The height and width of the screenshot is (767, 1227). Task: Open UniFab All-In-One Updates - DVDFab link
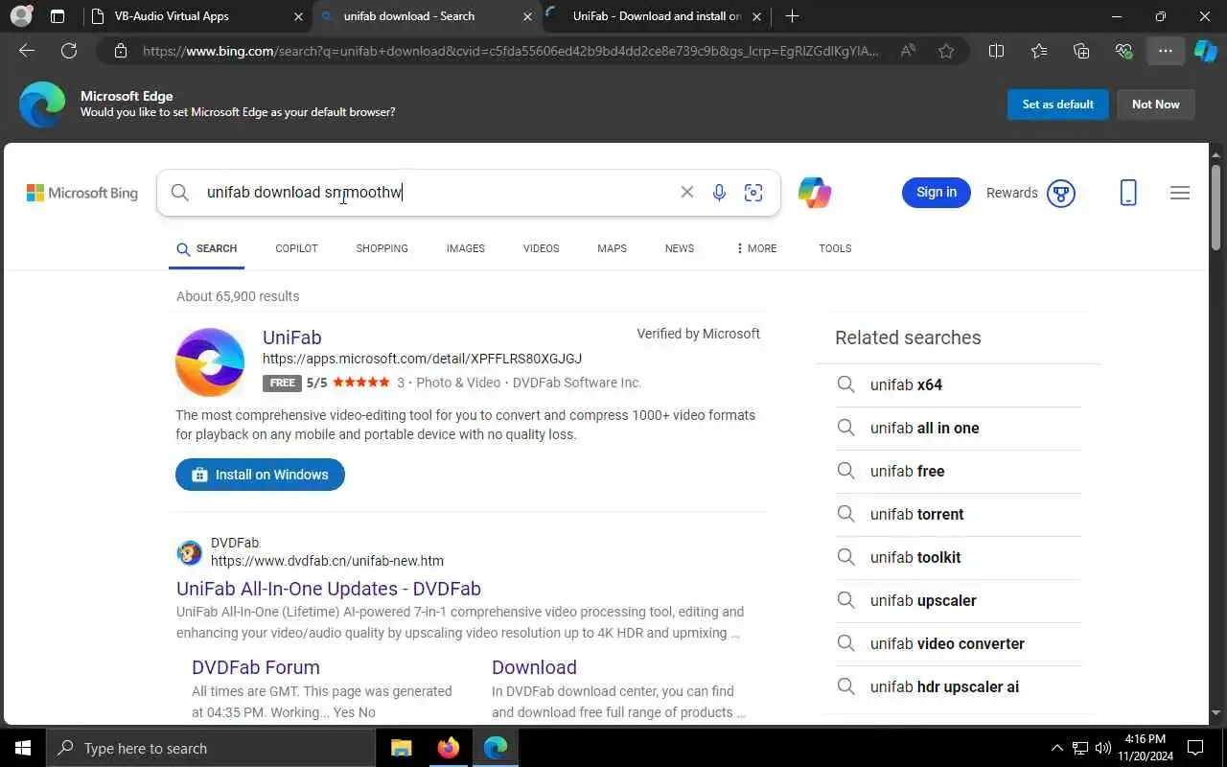pyautogui.click(x=329, y=589)
